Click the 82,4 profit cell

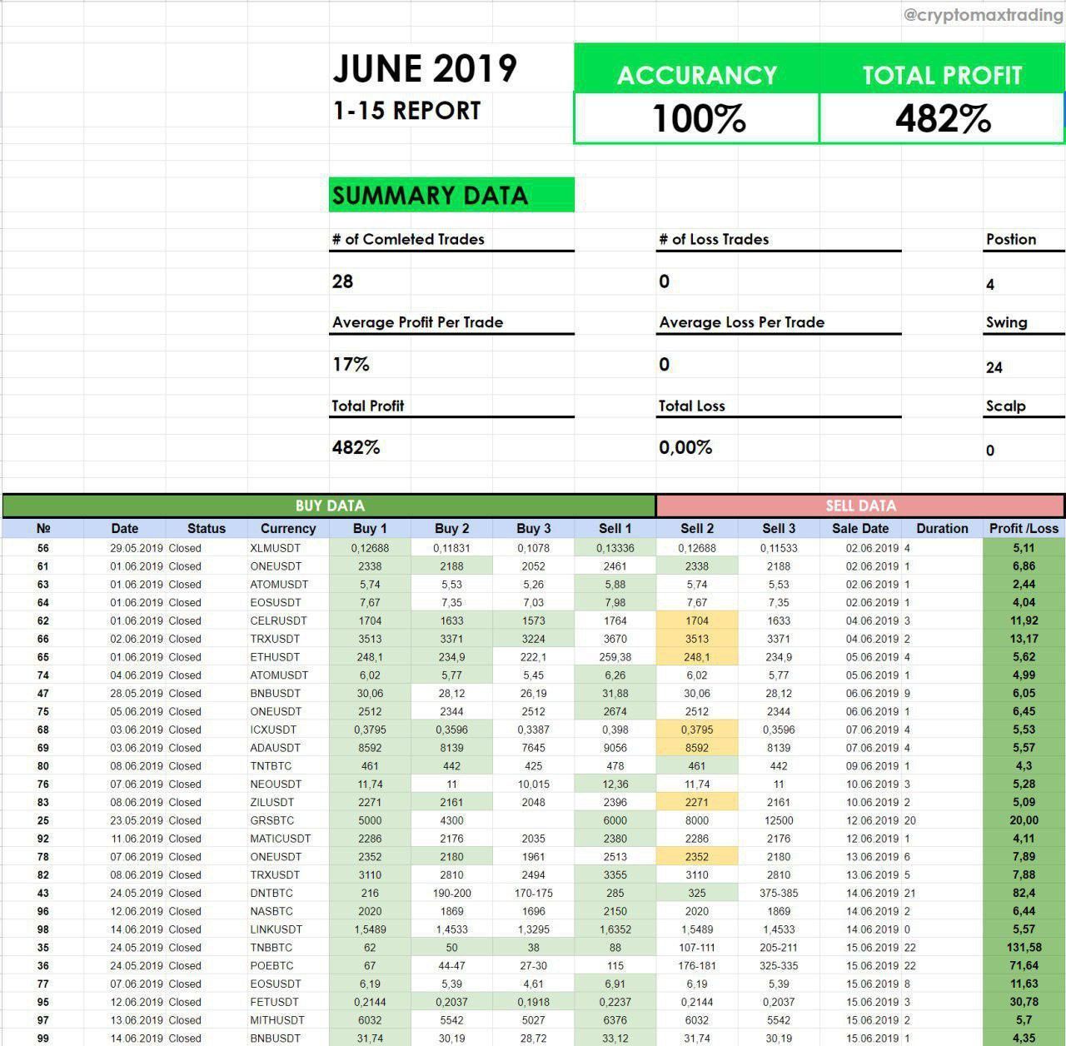(1024, 893)
